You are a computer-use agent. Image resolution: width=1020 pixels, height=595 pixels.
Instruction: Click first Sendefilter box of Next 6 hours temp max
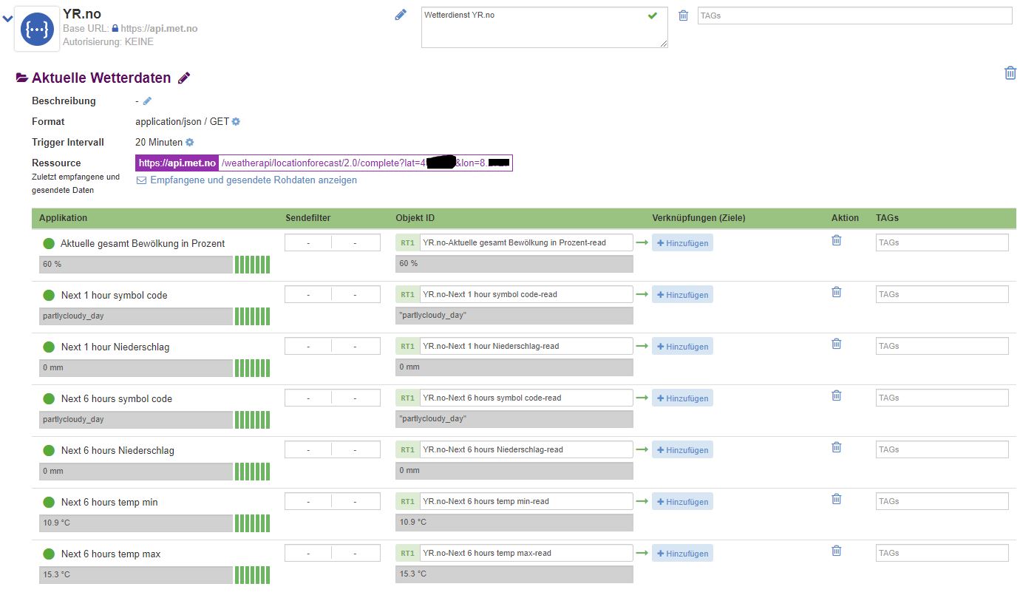click(x=308, y=553)
